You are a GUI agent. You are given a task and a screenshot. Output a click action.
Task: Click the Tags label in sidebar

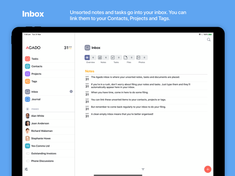coord(34,82)
